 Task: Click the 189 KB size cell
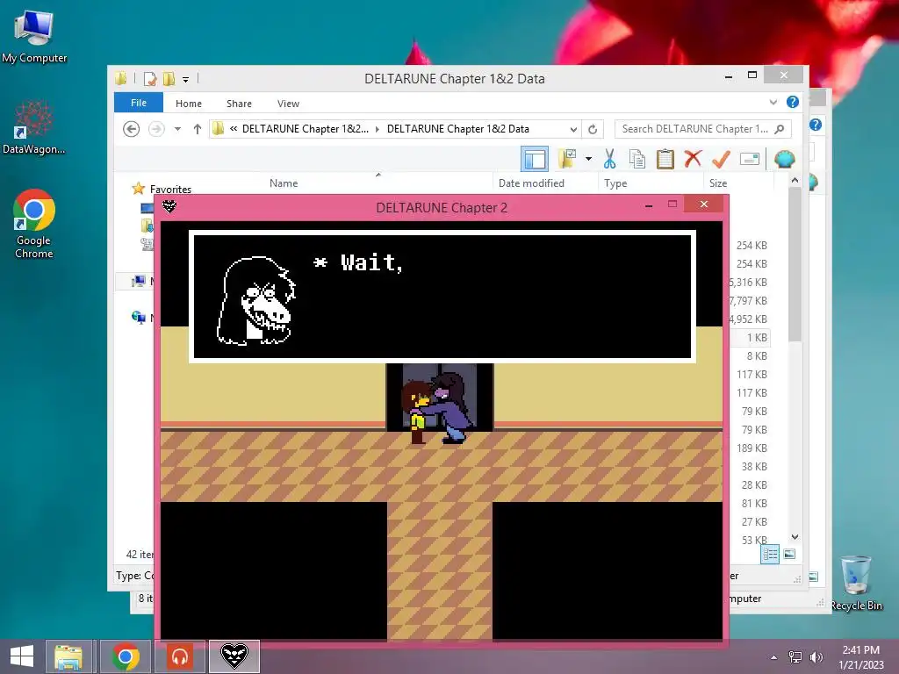tap(752, 448)
